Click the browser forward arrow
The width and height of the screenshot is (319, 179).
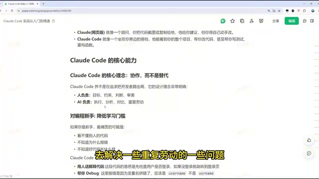(6, 11)
